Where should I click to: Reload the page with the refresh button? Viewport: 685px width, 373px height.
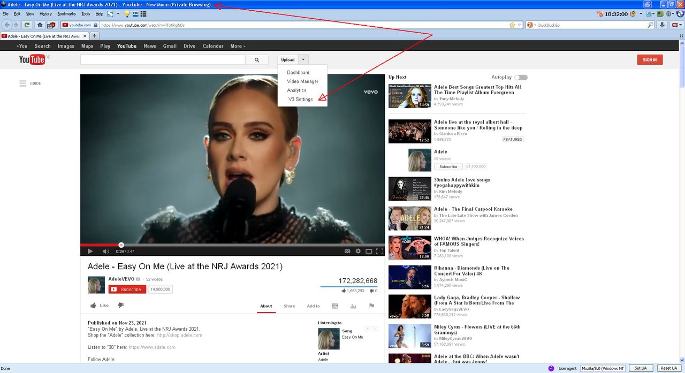(x=27, y=25)
